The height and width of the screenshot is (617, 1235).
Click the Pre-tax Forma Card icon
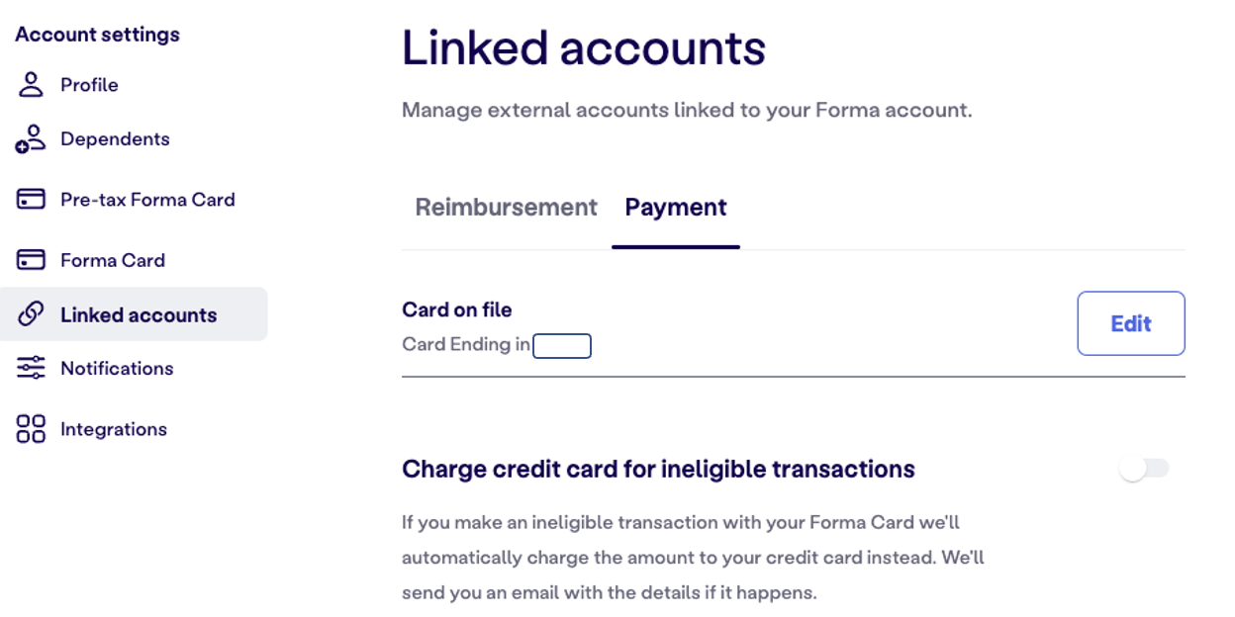[x=31, y=200]
